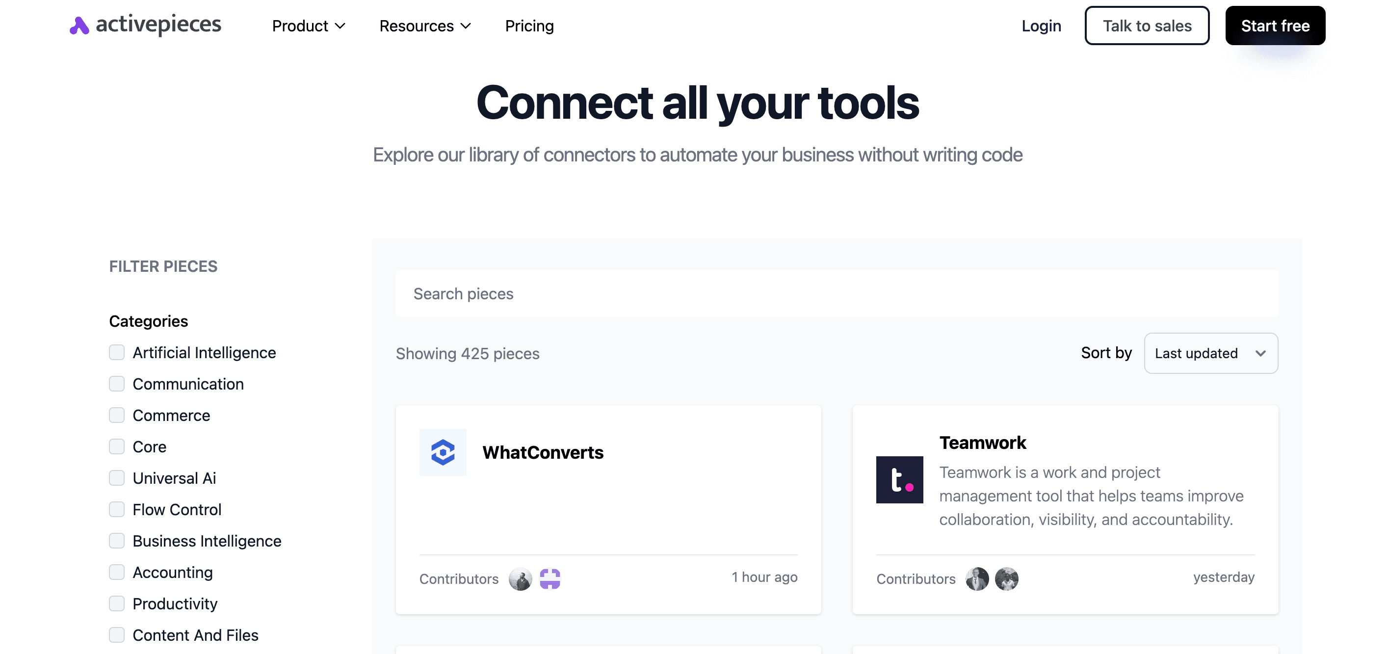Image resolution: width=1388 pixels, height=654 pixels.
Task: Check Content And Files category
Action: coord(117,634)
